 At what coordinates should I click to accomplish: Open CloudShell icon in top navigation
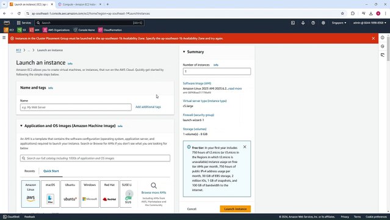293,23
